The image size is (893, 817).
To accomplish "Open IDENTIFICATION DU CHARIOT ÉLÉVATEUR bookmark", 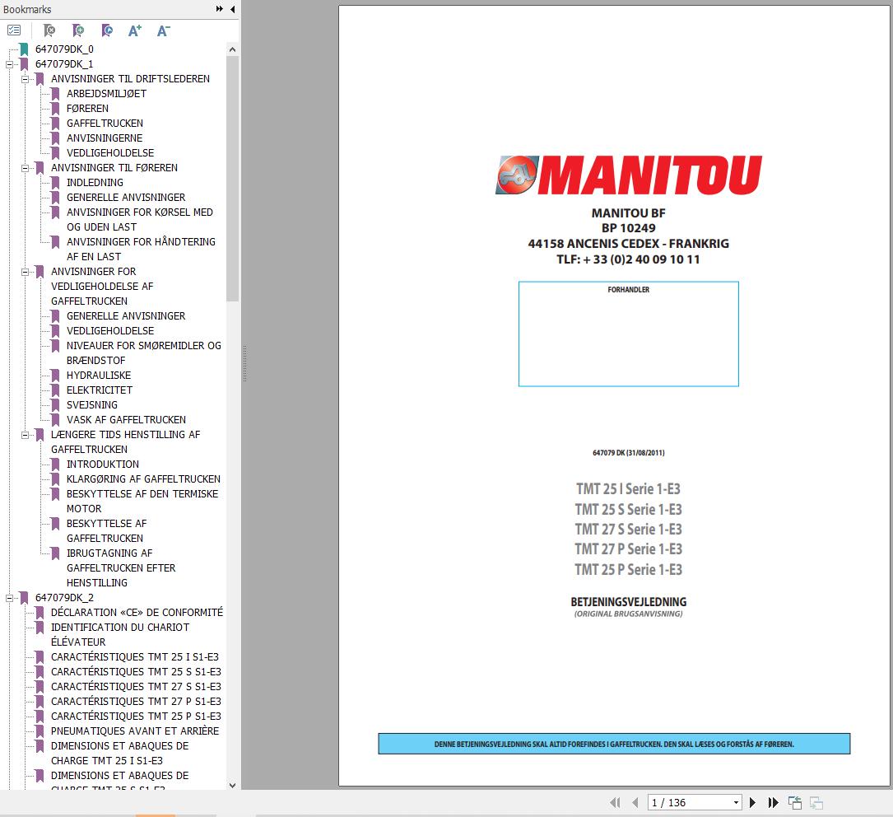I will (119, 634).
